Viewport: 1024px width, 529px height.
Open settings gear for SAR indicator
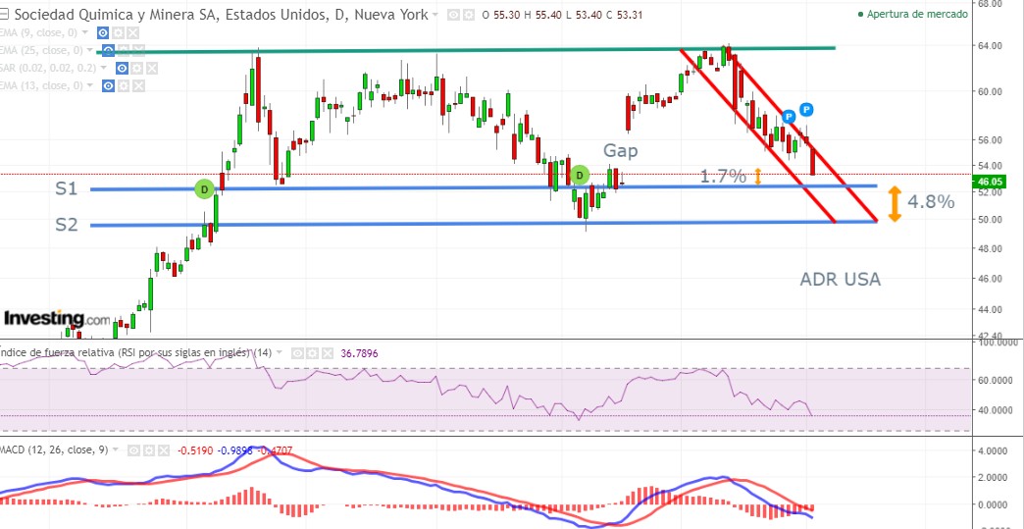[x=137, y=68]
